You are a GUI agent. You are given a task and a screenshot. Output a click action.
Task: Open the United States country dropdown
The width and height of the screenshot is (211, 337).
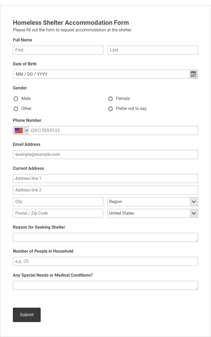click(153, 213)
